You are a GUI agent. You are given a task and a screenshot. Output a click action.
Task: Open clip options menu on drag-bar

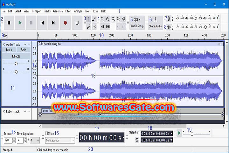tap(220, 44)
